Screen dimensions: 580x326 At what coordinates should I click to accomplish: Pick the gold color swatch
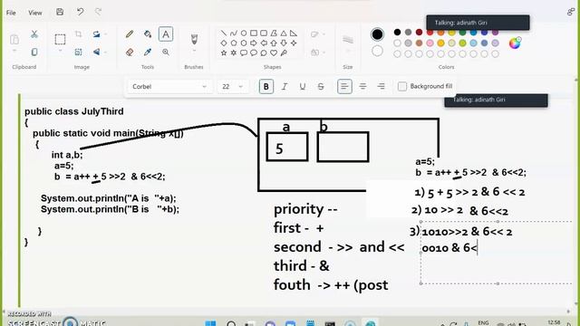(440, 43)
